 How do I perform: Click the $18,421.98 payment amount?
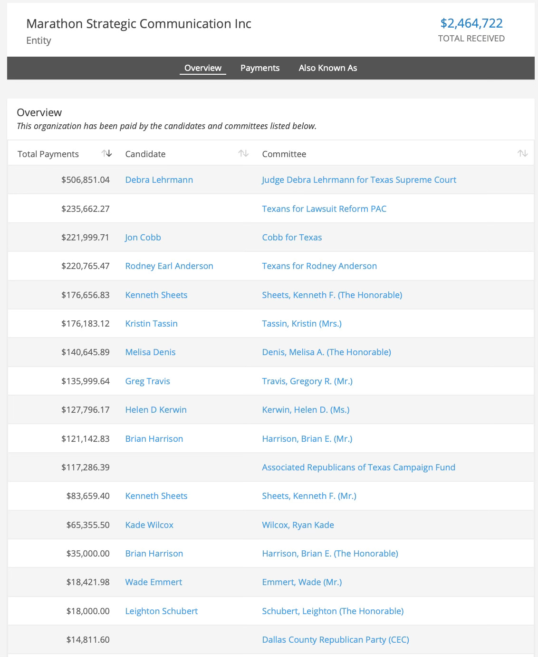click(88, 582)
